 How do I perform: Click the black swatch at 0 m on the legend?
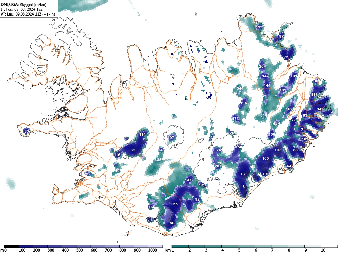11,246
